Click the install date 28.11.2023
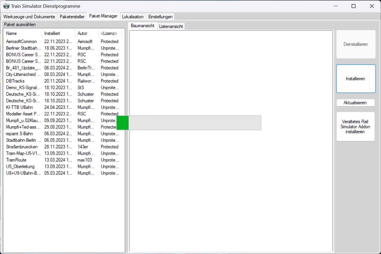This screenshot has width=381, height=254. (x=58, y=147)
